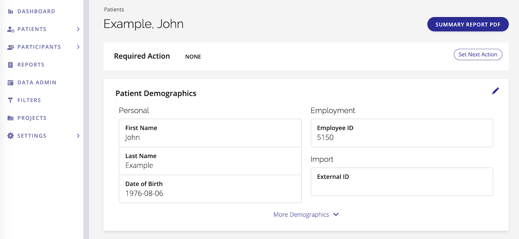Go to the Data Admin menu item
519x239 pixels.
pyautogui.click(x=37, y=83)
